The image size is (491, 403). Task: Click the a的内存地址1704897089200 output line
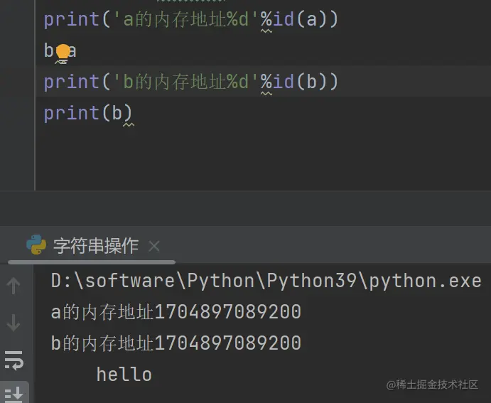(176, 312)
